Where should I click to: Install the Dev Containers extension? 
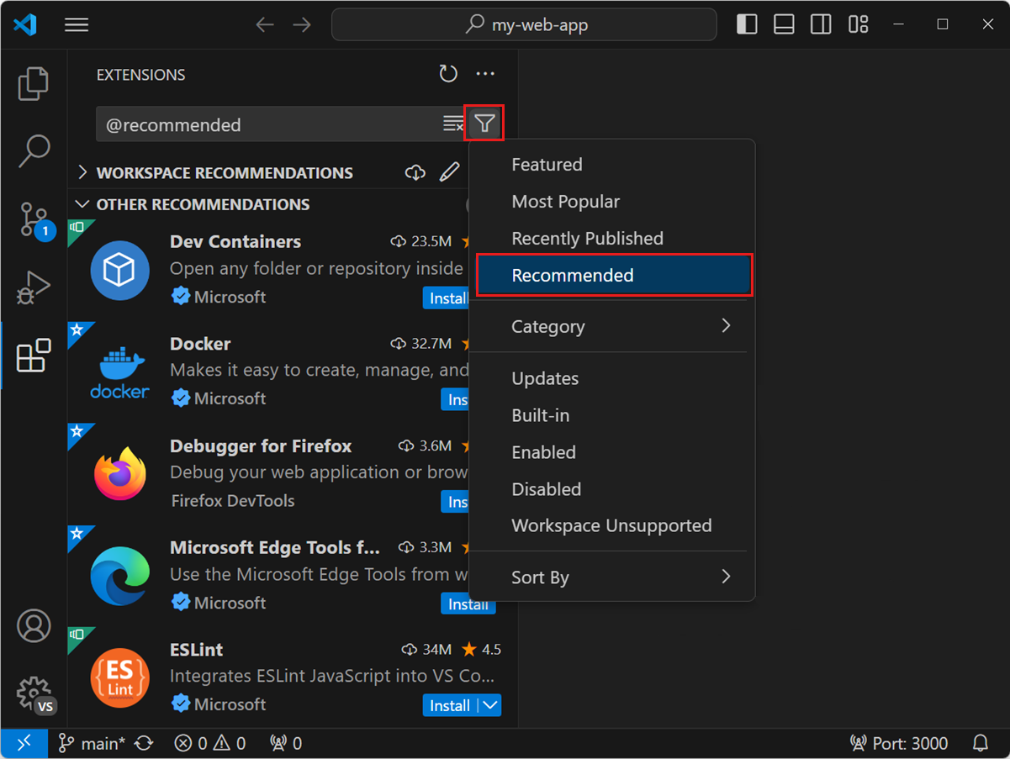click(x=447, y=298)
